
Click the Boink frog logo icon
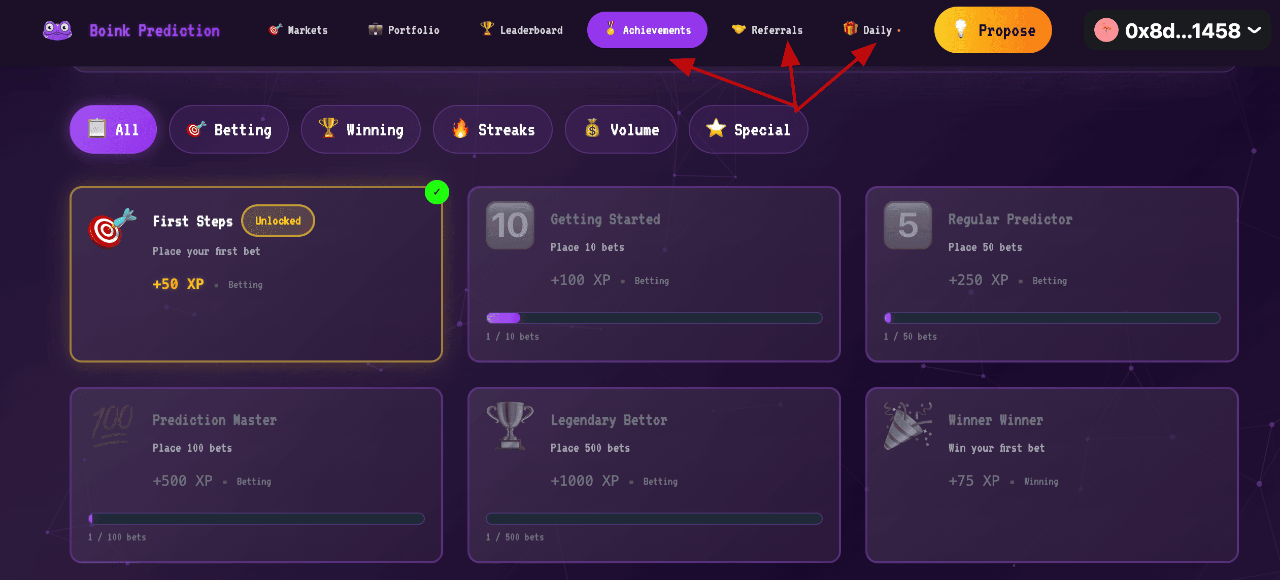[57, 30]
